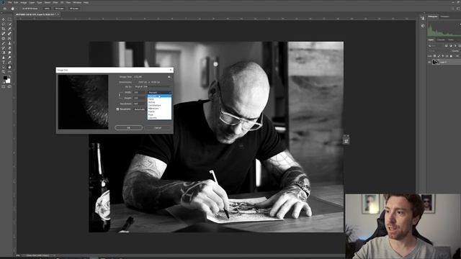Toggle the constrain proportions chain link
The image size is (461, 259).
pos(120,95)
